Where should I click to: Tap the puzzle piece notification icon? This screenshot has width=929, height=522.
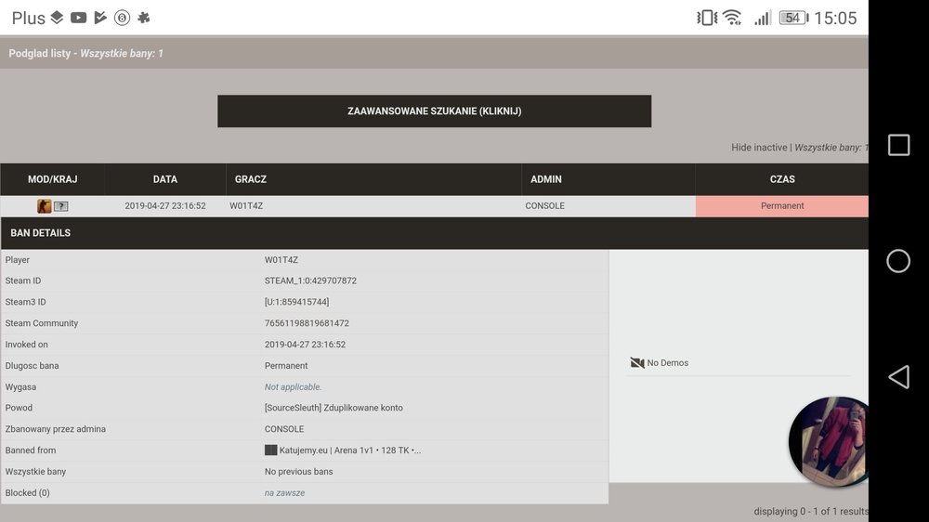pyautogui.click(x=143, y=18)
